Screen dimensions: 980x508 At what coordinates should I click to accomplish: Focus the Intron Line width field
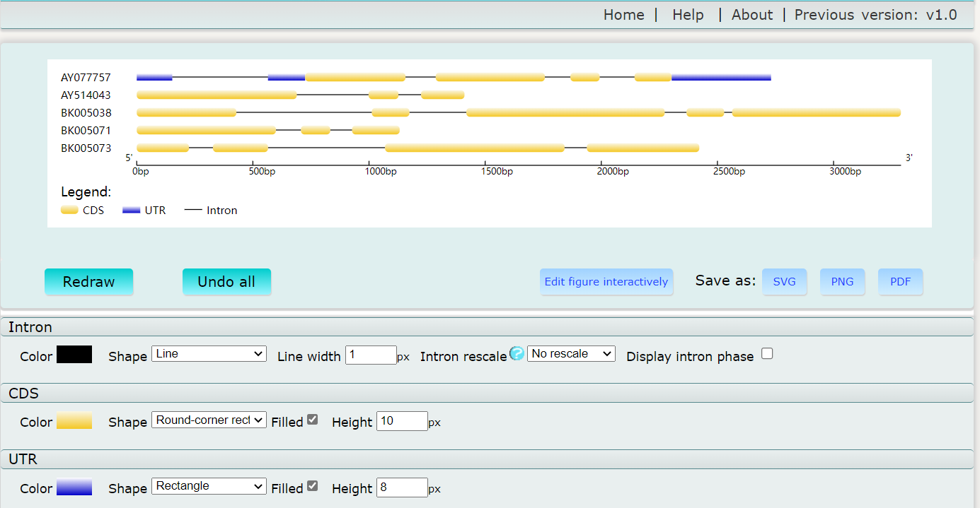click(371, 355)
